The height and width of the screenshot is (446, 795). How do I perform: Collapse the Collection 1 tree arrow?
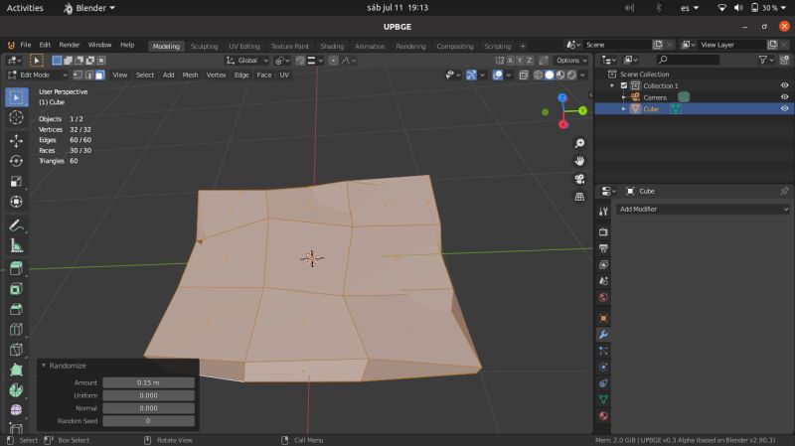[612, 85]
